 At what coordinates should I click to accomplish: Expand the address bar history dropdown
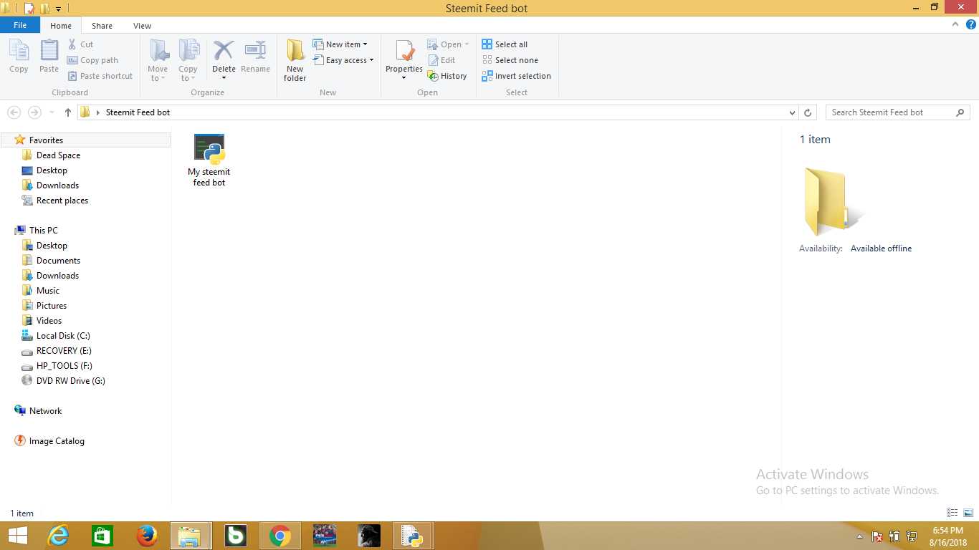[792, 112]
